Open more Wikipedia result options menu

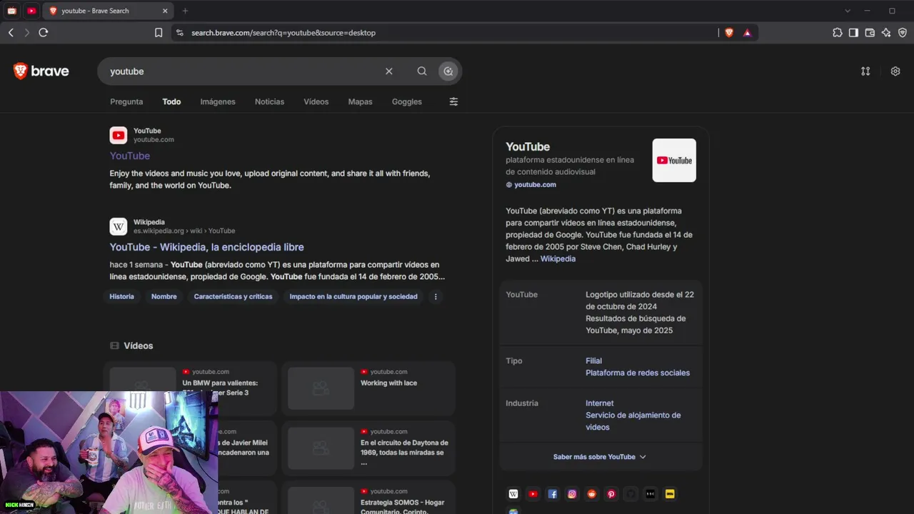[x=436, y=296]
